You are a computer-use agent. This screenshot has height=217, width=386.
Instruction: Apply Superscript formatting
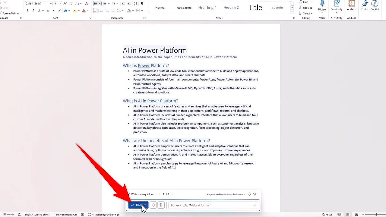click(x=59, y=11)
